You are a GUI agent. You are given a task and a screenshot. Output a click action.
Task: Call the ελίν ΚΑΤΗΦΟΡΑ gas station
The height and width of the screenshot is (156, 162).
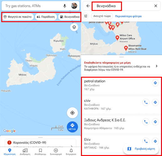tap(146, 102)
